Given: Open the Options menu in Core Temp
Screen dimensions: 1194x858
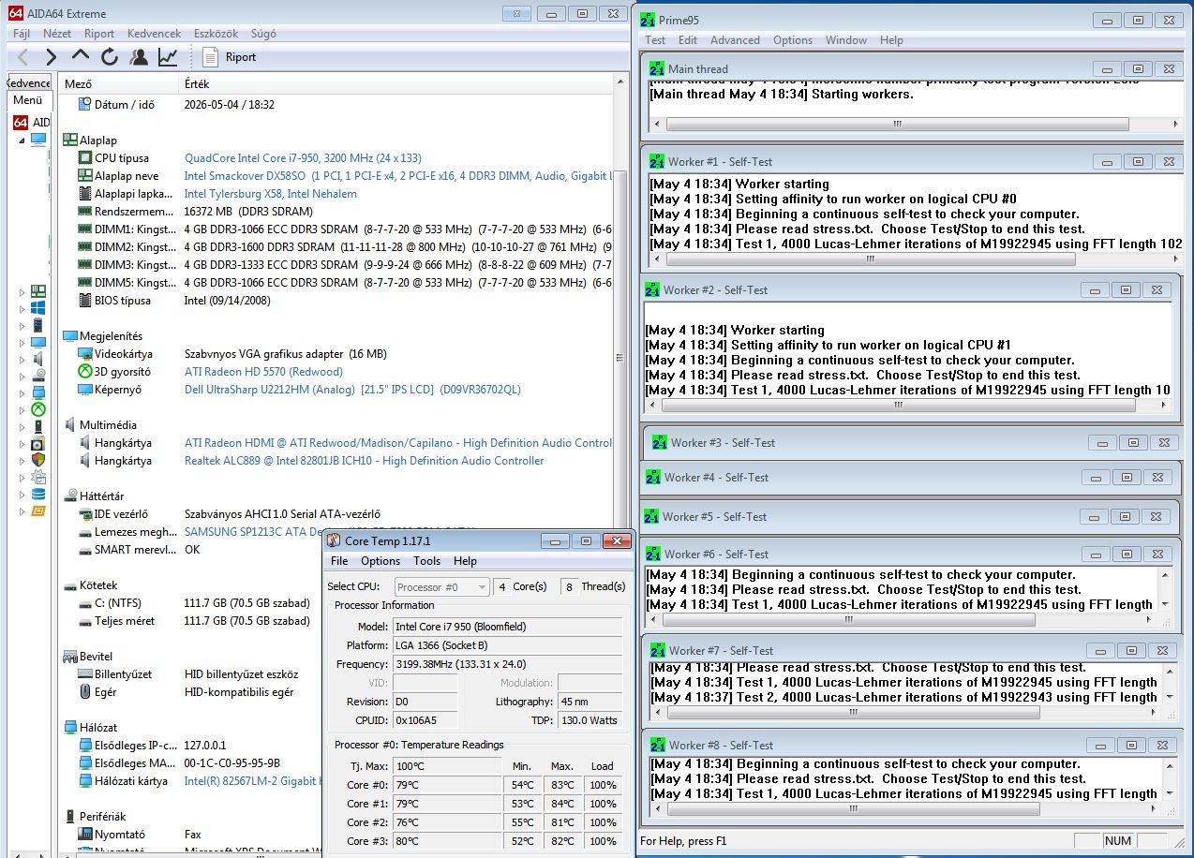Looking at the screenshot, I should click(381, 561).
